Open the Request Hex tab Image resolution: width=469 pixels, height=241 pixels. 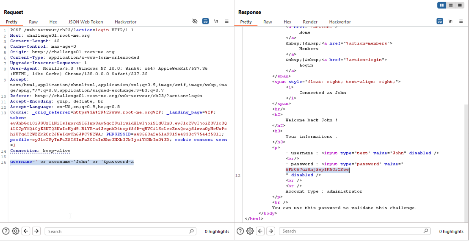53,22
